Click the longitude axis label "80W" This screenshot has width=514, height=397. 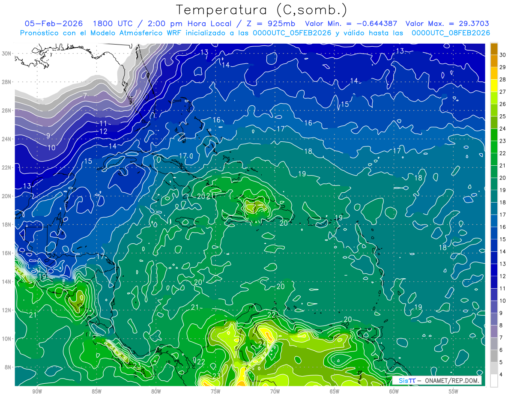156,391
